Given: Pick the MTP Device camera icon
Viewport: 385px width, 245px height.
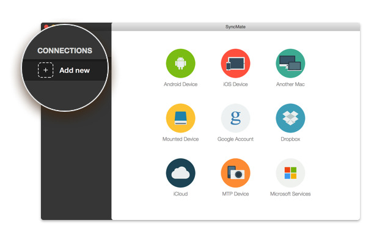Looking at the screenshot, I should pyautogui.click(x=235, y=173).
